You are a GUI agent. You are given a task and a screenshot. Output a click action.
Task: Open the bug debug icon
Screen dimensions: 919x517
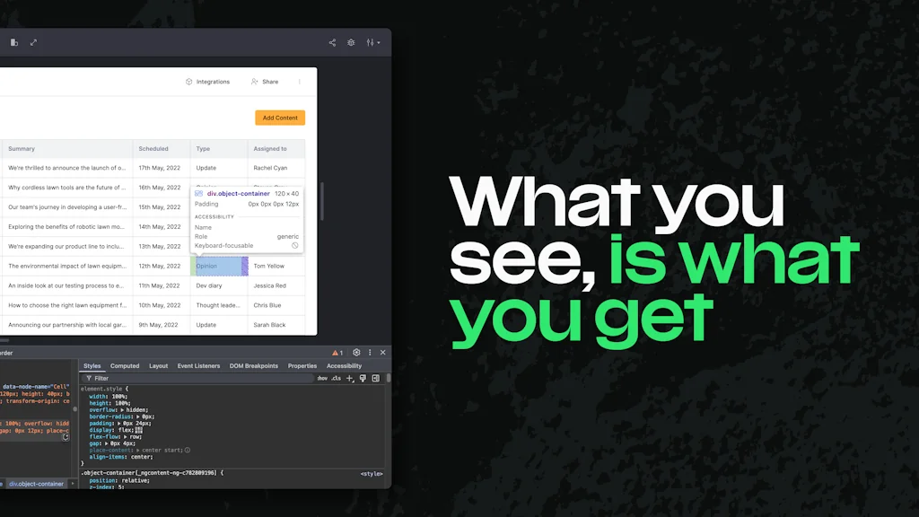click(351, 42)
